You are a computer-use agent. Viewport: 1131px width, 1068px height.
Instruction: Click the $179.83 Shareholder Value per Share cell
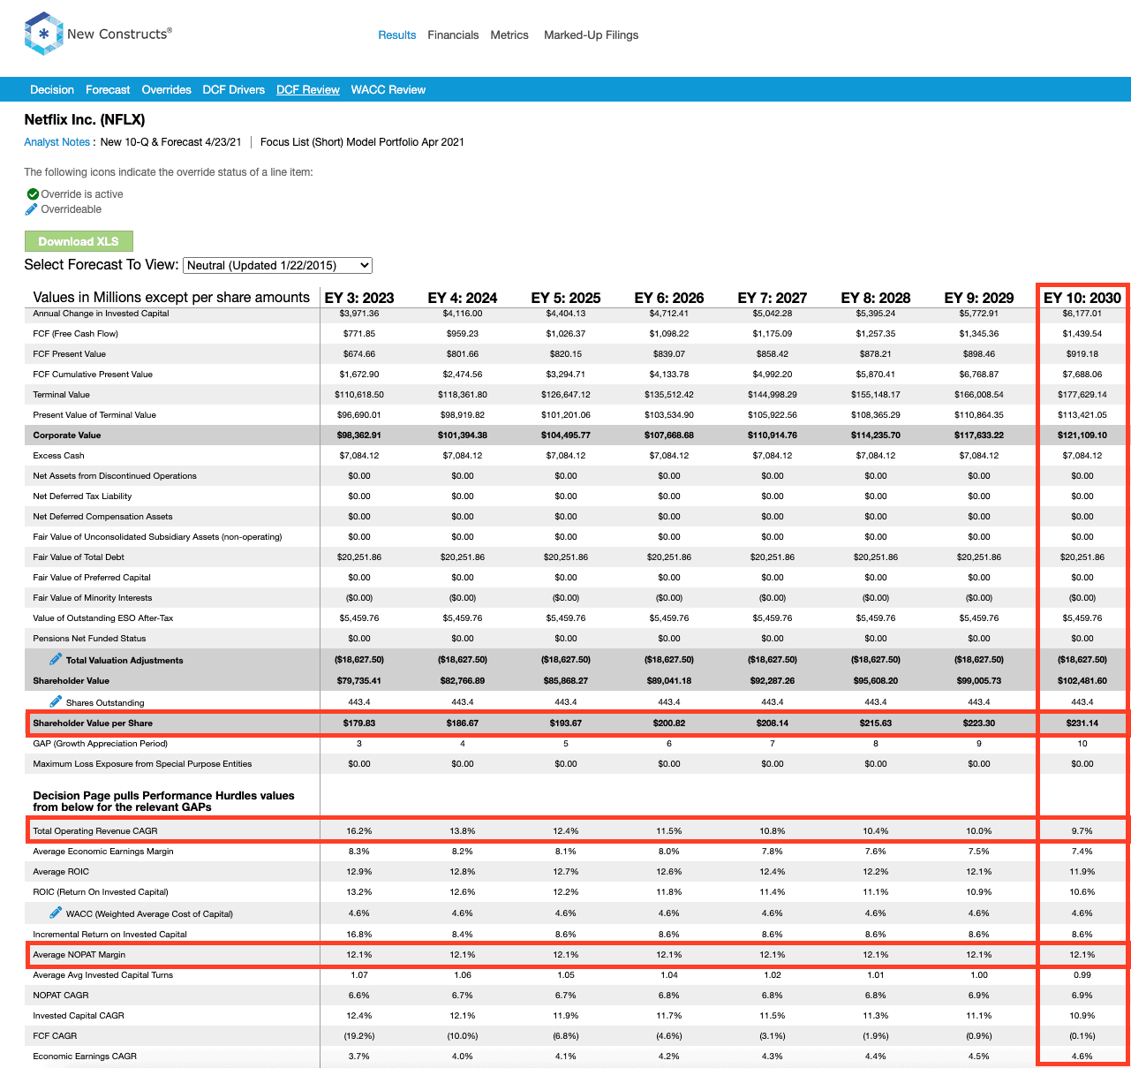[359, 723]
